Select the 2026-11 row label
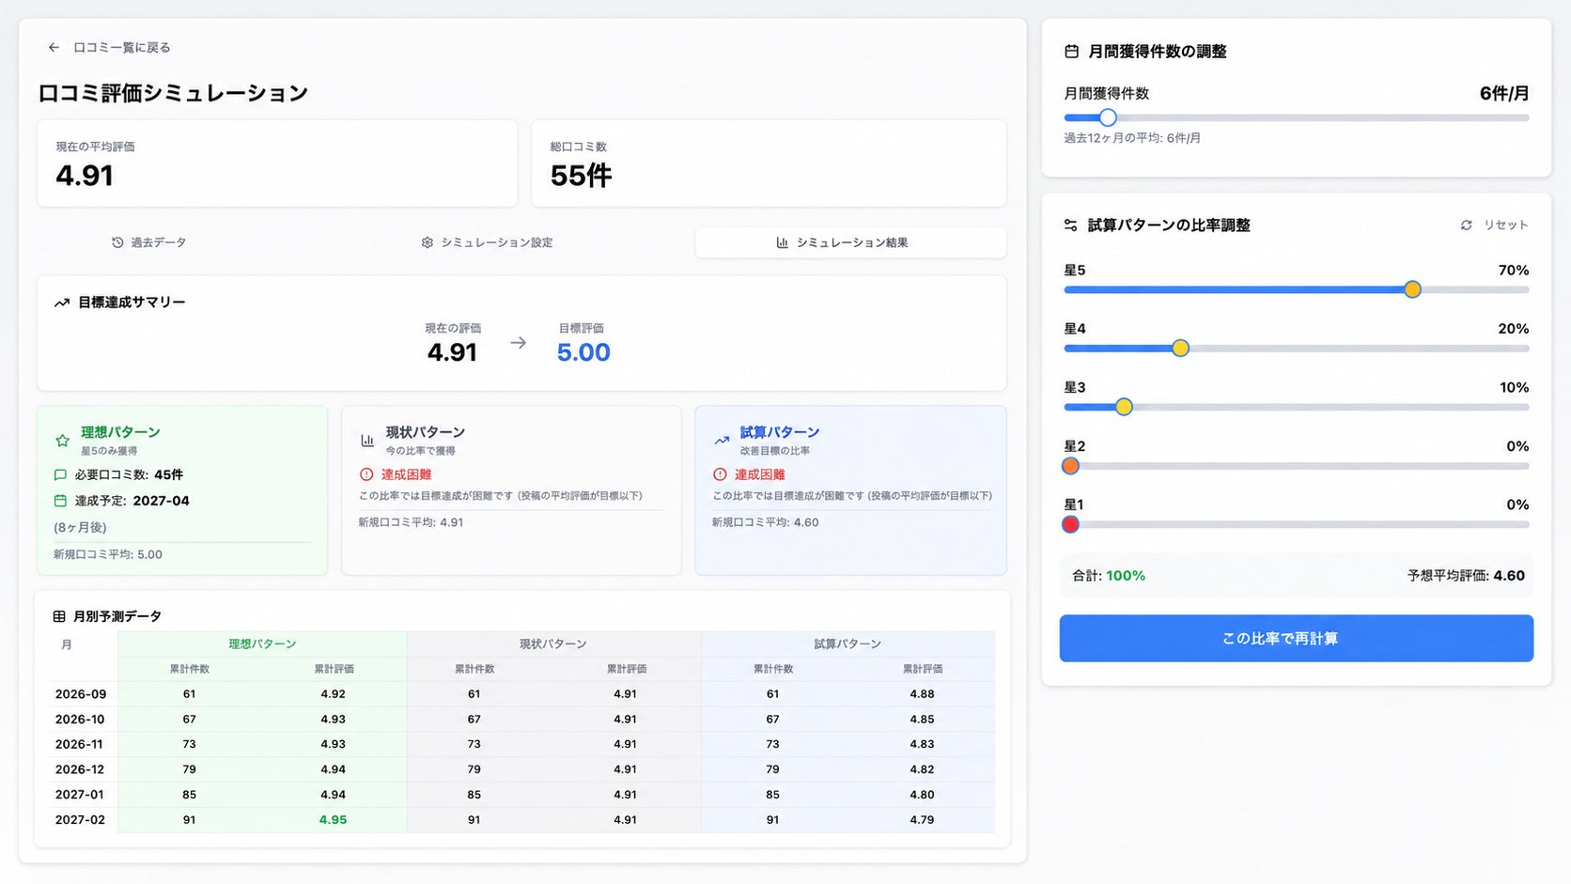1571x884 pixels. [79, 744]
